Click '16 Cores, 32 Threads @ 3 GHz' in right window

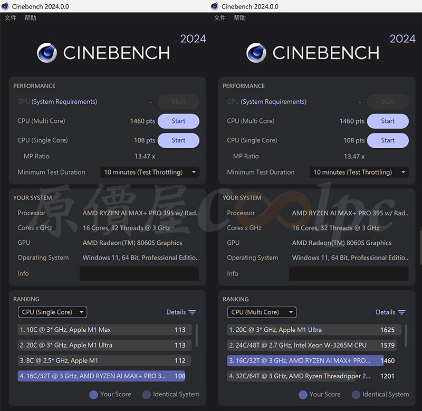click(335, 228)
